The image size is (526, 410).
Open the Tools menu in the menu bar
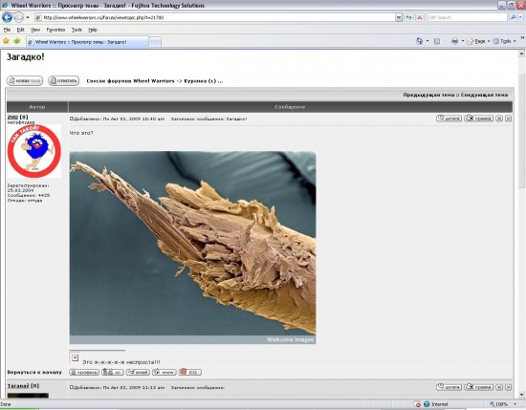coord(77,30)
